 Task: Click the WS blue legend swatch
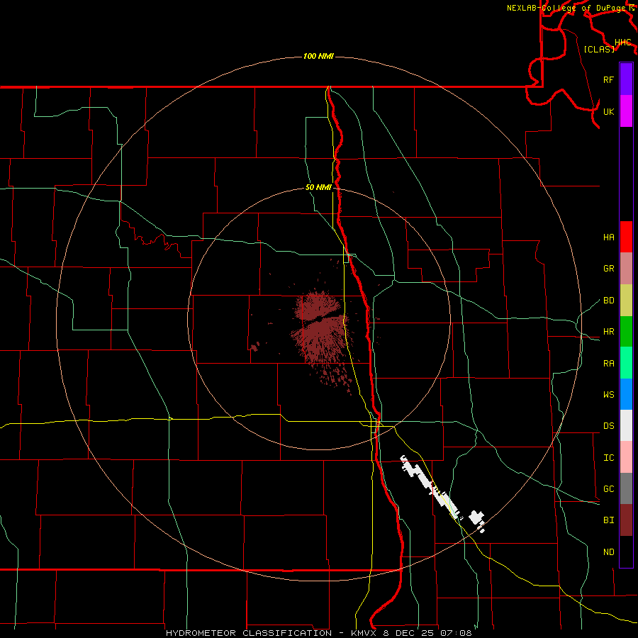point(626,394)
